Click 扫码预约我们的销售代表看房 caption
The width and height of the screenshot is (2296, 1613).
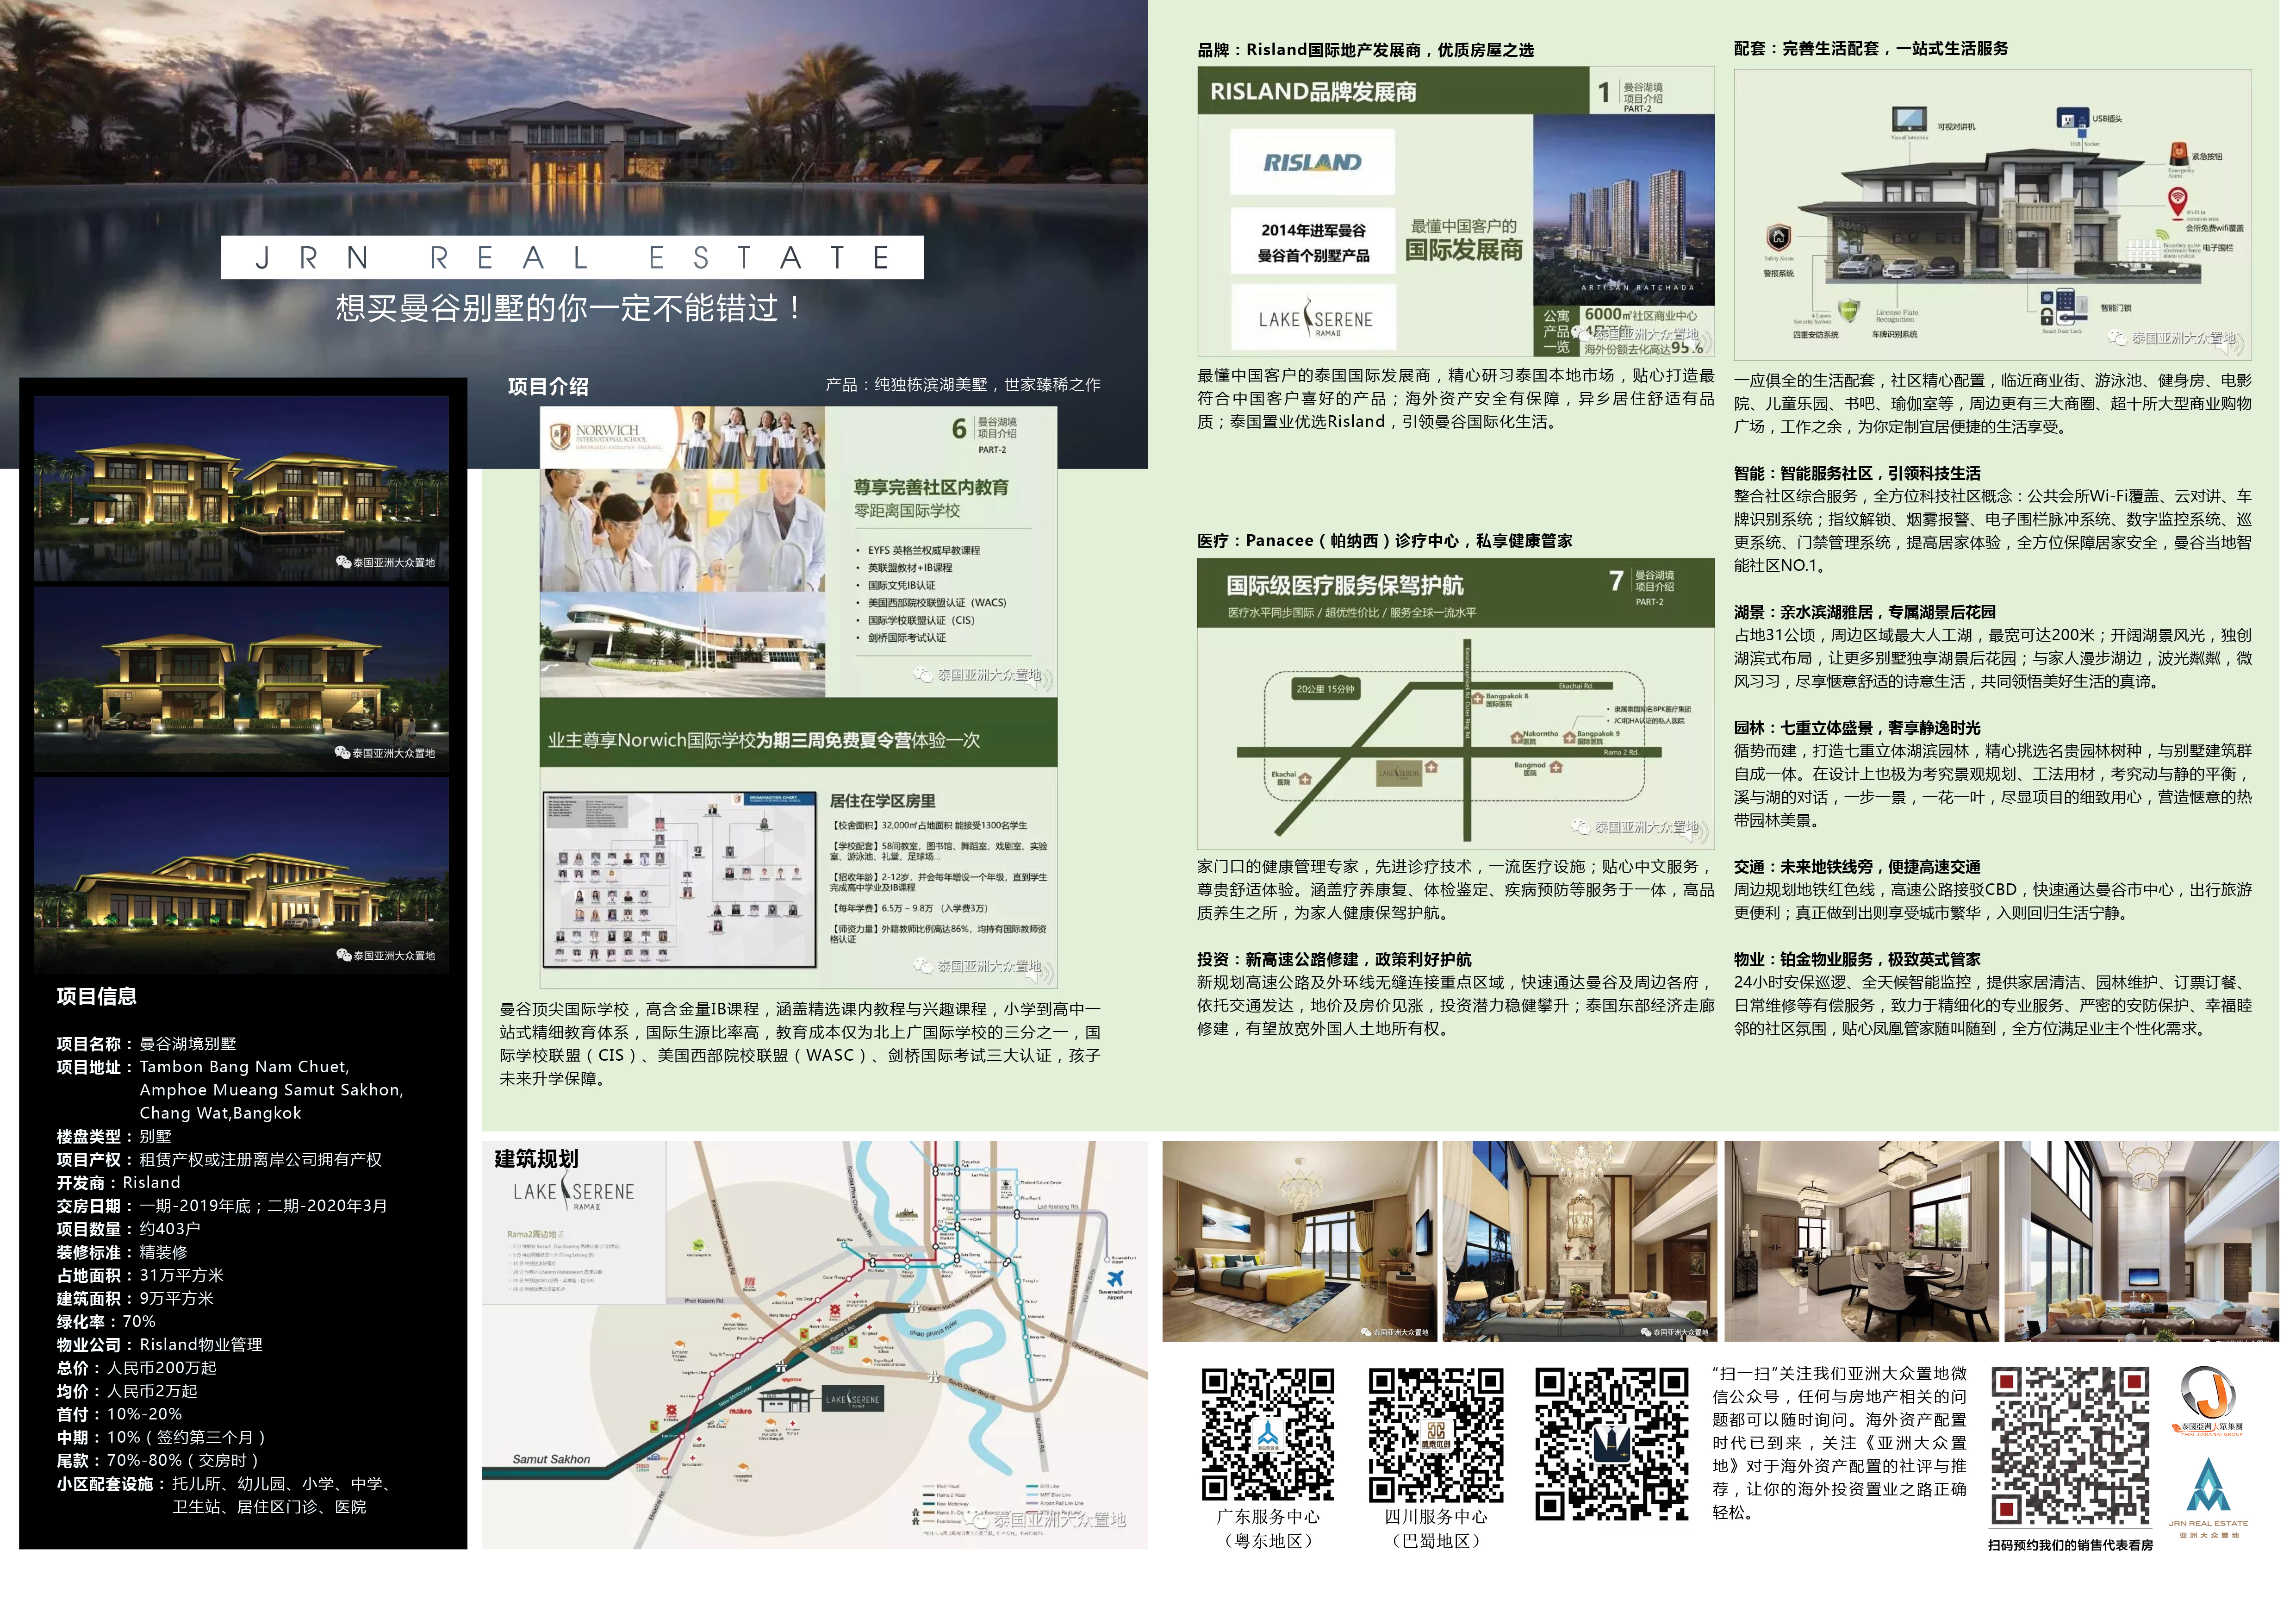(2070, 1545)
